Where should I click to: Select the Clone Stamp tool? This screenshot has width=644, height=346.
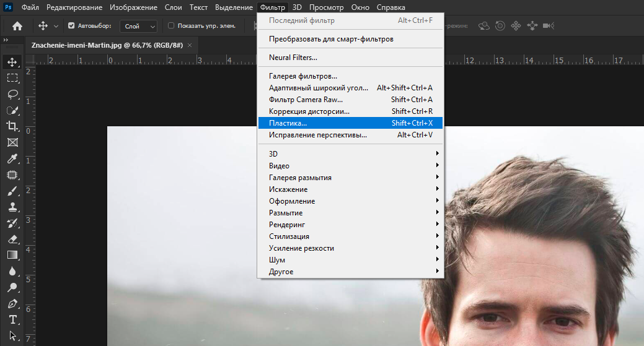(x=12, y=207)
